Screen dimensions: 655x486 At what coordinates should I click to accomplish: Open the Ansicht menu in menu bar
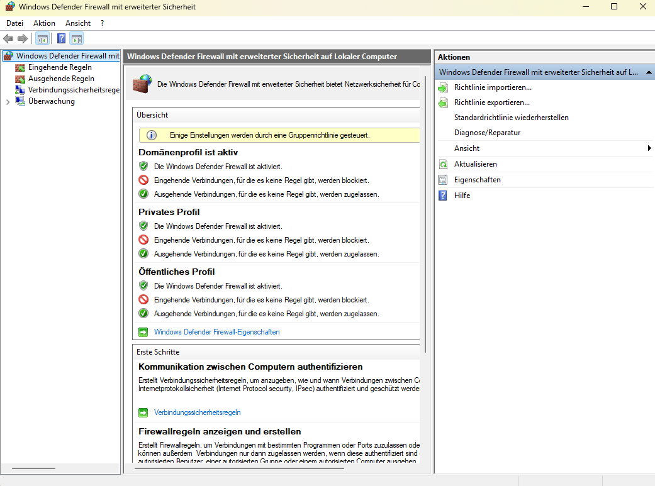(77, 23)
